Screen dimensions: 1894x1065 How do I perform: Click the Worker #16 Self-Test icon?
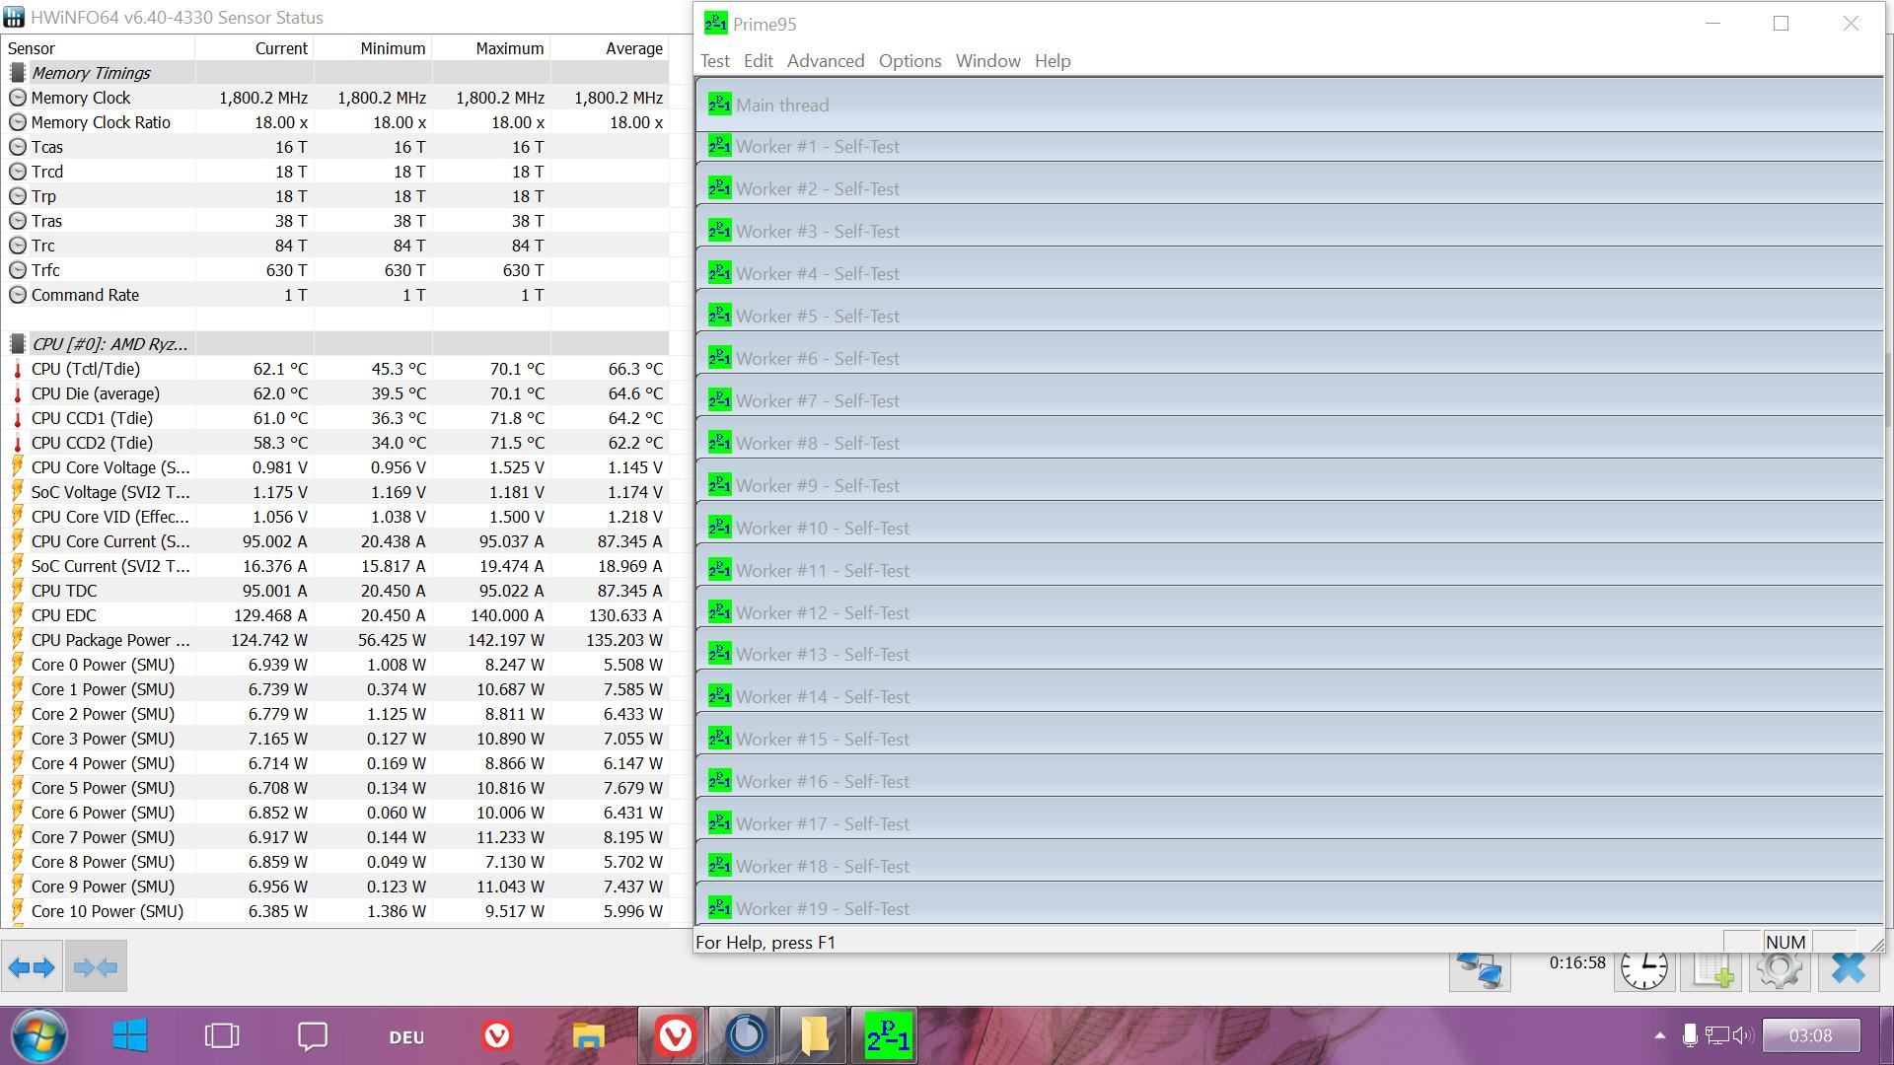[719, 781]
